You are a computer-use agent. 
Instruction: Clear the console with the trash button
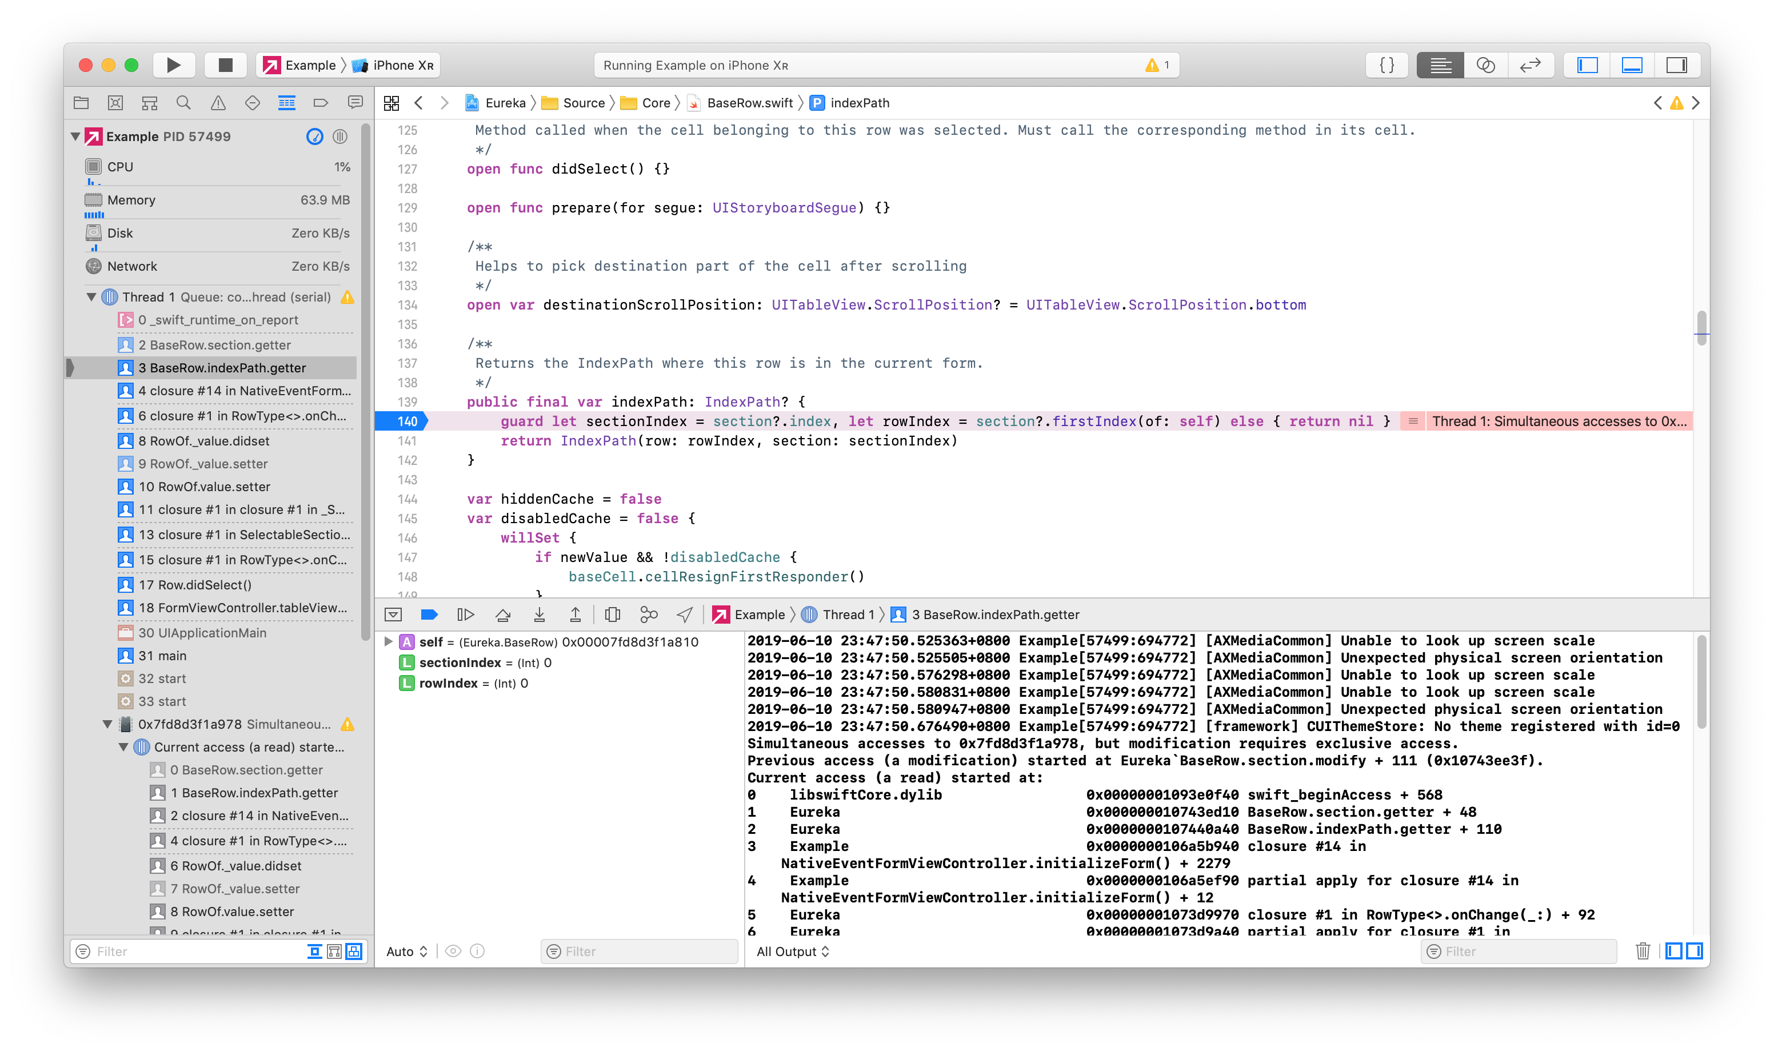tap(1644, 951)
